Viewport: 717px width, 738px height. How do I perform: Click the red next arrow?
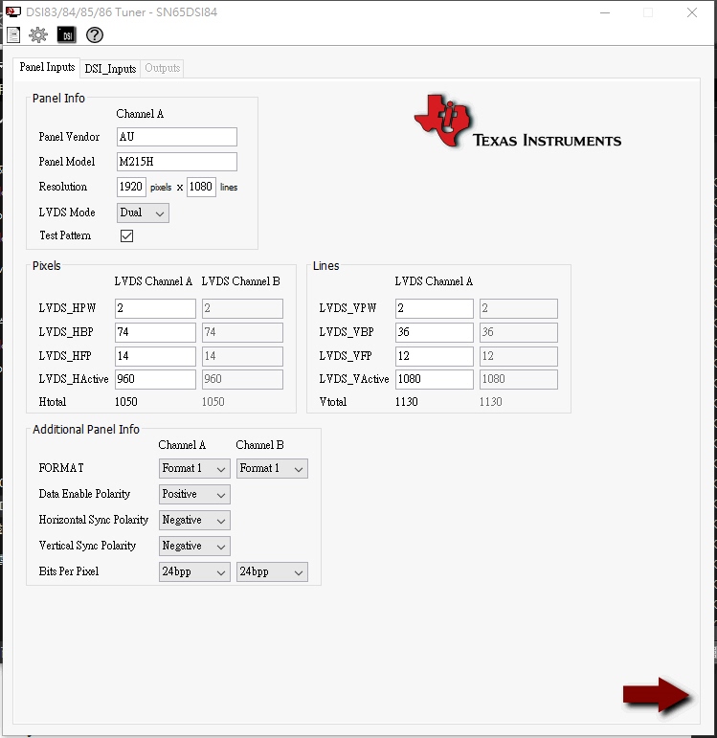(657, 695)
